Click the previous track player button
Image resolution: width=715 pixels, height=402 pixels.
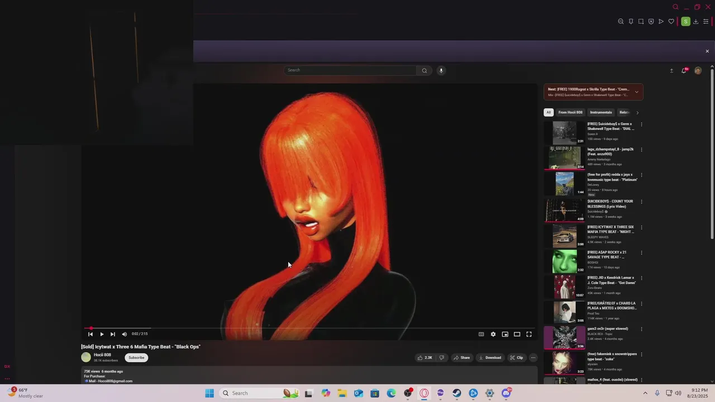click(90, 334)
